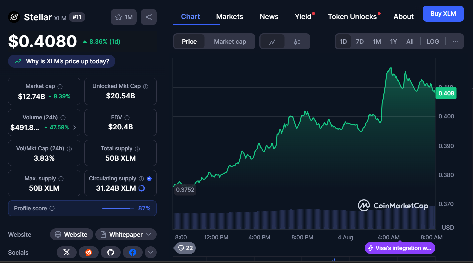Set chart range to All
473x263 pixels.
410,42
